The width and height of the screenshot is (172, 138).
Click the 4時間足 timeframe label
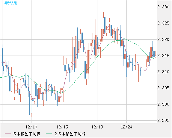[11, 3]
